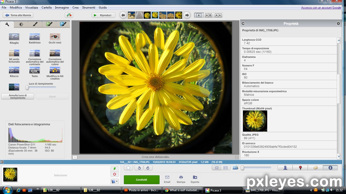Rotate photo counter-clockwise
346x194 pixels.
coord(139,168)
